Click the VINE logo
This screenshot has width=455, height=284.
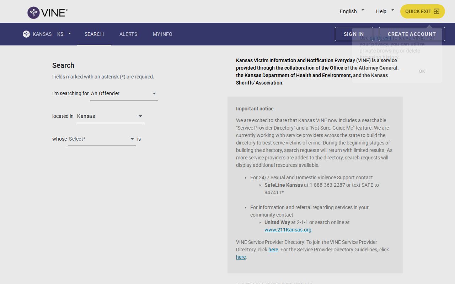[x=47, y=12]
